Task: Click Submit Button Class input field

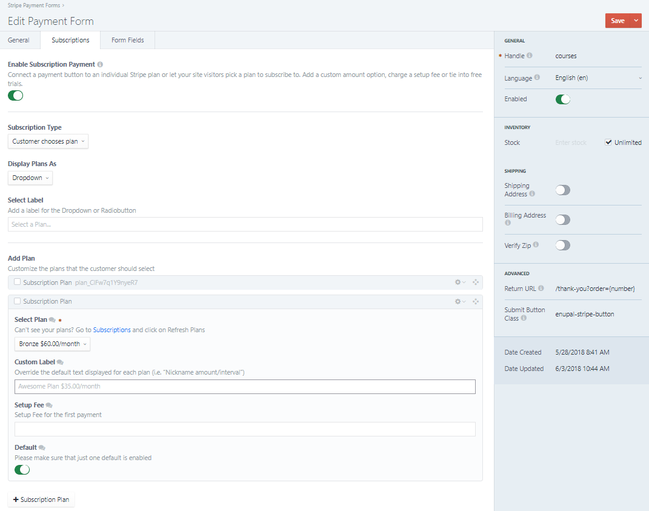Action: click(x=598, y=314)
